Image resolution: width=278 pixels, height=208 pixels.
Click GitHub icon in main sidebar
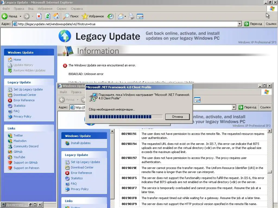pos(10,152)
